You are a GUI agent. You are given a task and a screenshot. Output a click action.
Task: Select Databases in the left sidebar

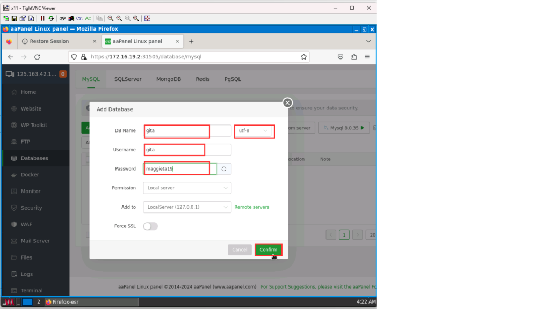click(34, 158)
